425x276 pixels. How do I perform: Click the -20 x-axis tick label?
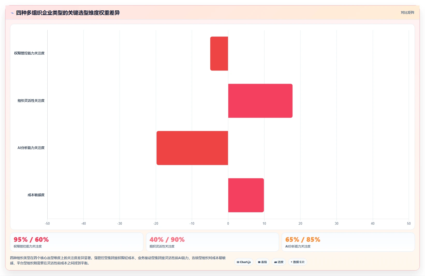coord(156,223)
